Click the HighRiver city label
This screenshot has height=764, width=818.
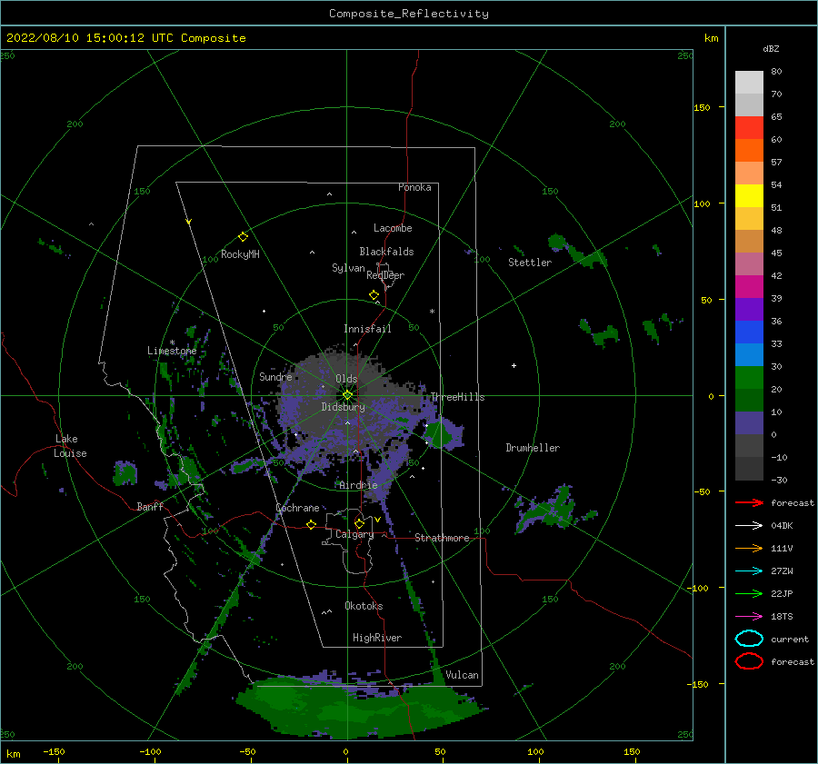(x=377, y=638)
